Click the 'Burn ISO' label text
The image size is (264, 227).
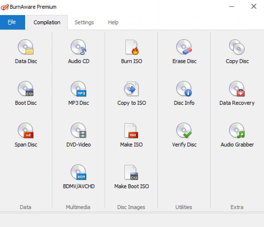131,61
